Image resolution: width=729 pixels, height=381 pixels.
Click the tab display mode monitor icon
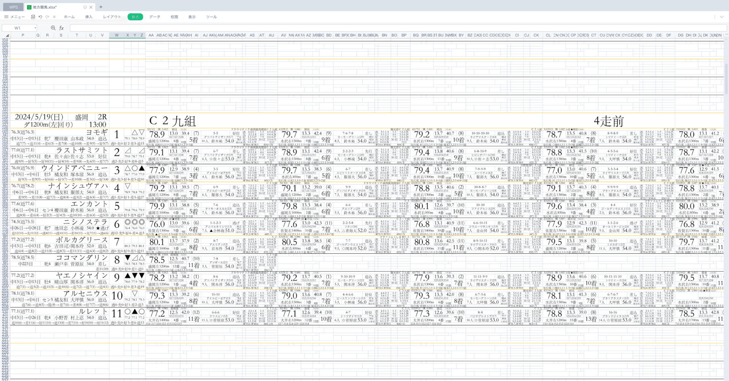click(x=85, y=7)
